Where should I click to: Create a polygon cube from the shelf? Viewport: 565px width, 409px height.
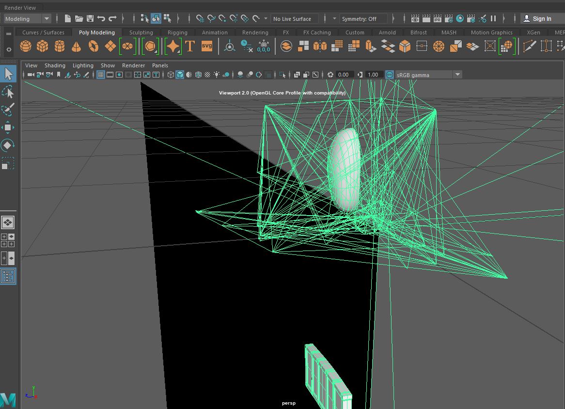tap(43, 46)
